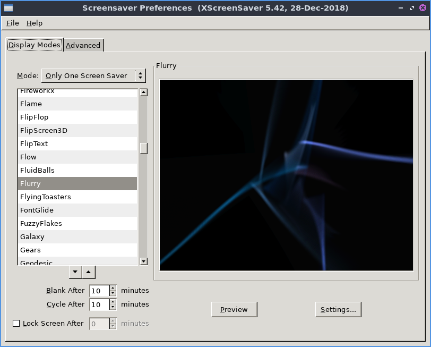Open the Help menu

click(35, 23)
